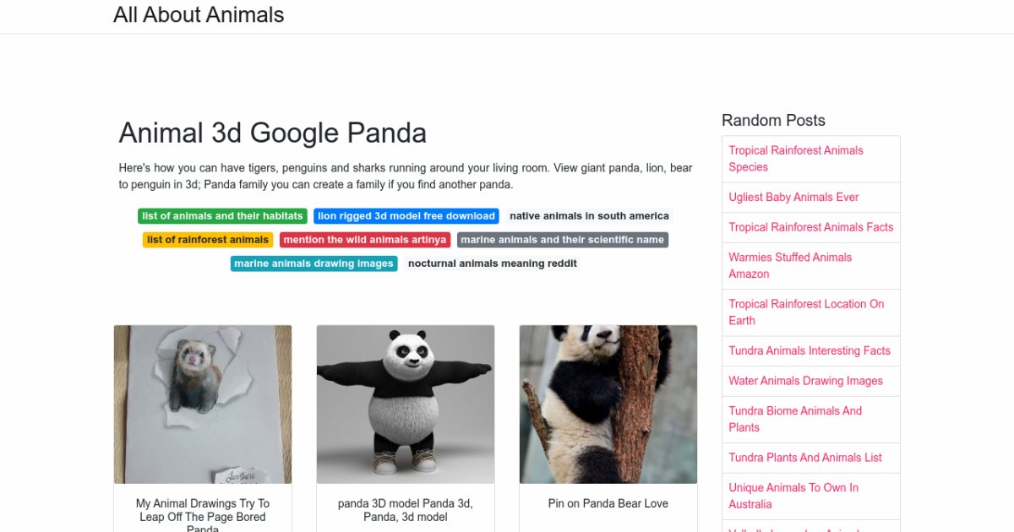Select 'nocturnal animals meaning reddit' tag
Viewport: 1014px width, 532px height.
493,263
